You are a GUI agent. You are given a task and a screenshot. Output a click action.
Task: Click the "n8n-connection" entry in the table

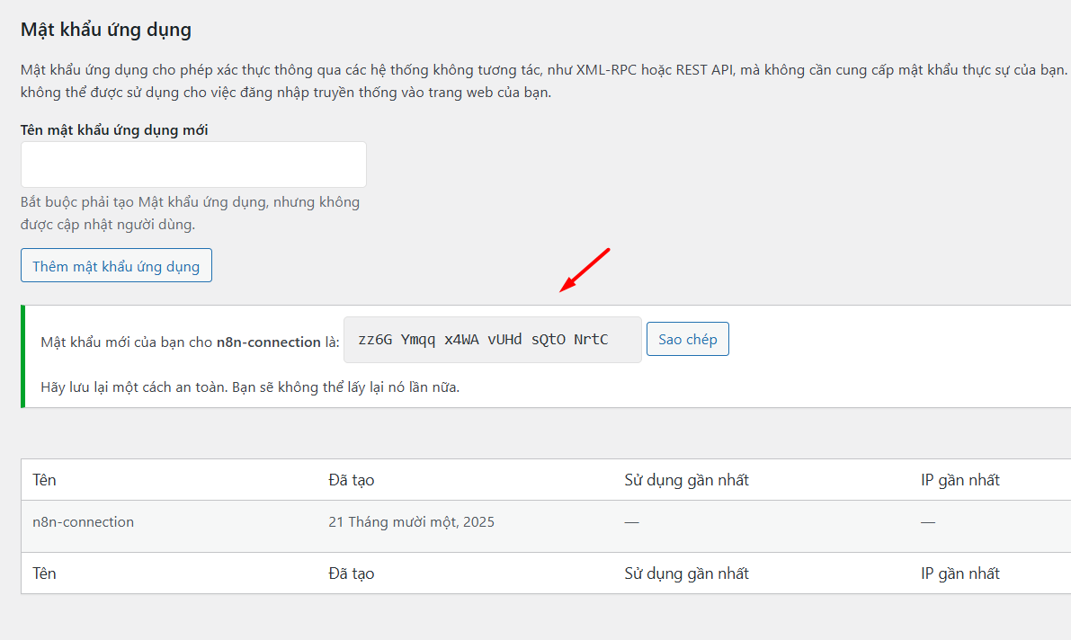83,521
